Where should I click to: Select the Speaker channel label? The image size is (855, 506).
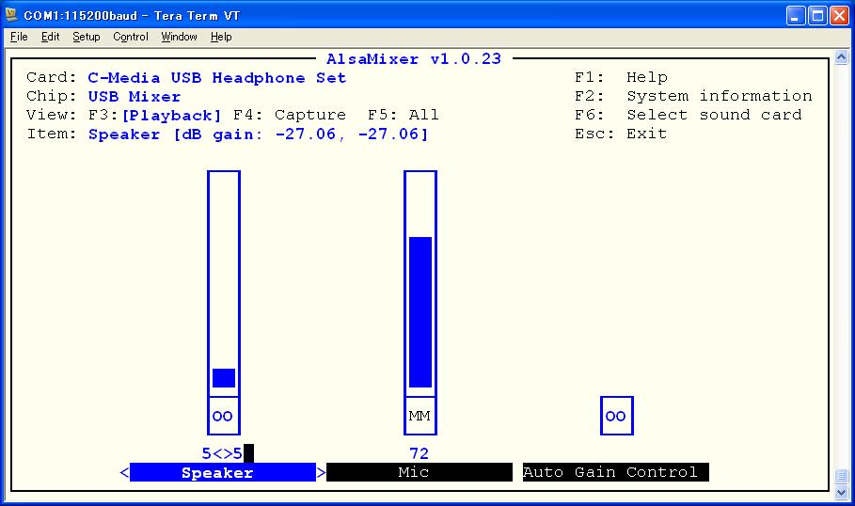point(223,472)
